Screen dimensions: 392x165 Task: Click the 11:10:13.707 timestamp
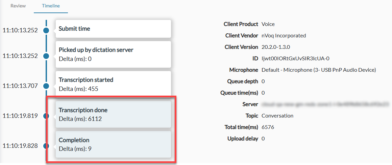[20, 86]
